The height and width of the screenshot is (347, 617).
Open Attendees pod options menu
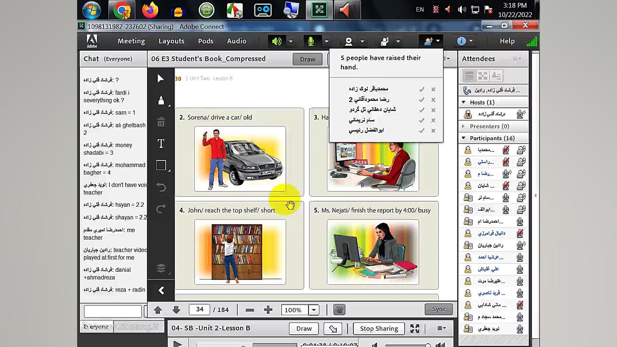click(517, 59)
